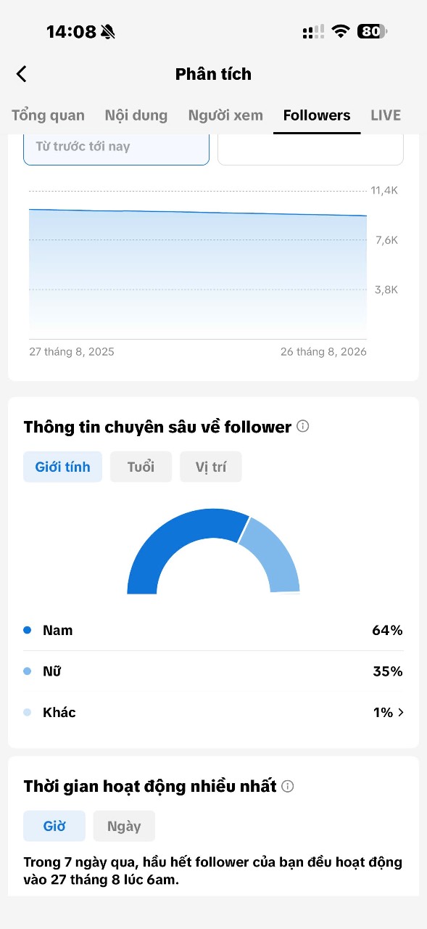The image size is (427, 929).
Task: Tap the back arrow icon
Action: tap(22, 74)
